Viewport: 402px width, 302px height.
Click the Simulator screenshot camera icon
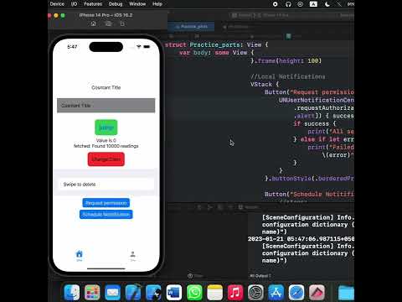pyautogui.click(x=108, y=23)
